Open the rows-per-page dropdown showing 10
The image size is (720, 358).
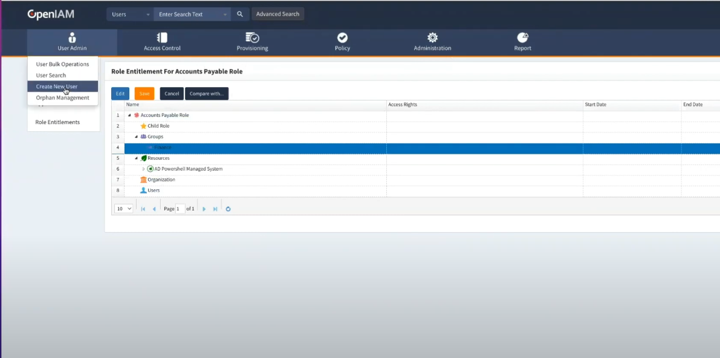(123, 209)
